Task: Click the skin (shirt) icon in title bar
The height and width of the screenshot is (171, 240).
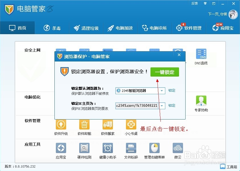Action: click(x=205, y=3)
